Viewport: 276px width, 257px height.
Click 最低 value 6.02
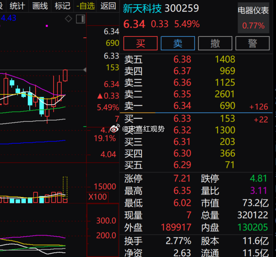point(182,203)
